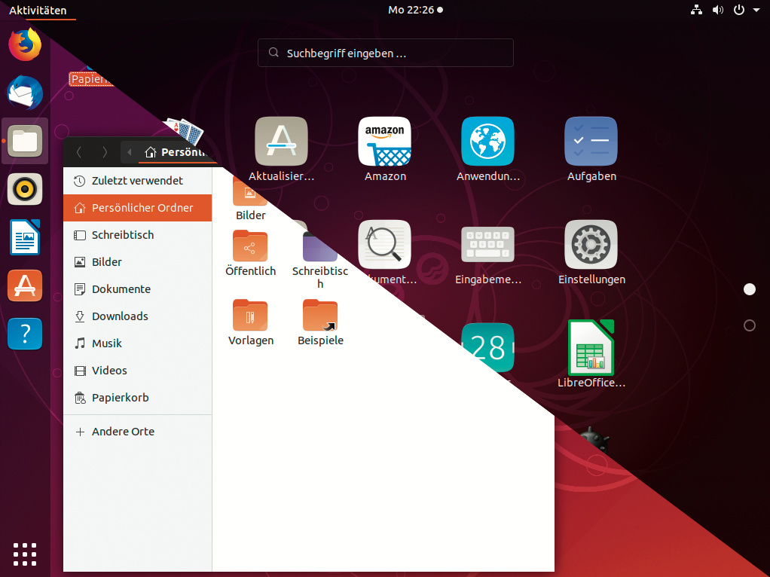Open the power menu icon
Image resolution: width=770 pixels, height=577 pixels.
pos(739,10)
